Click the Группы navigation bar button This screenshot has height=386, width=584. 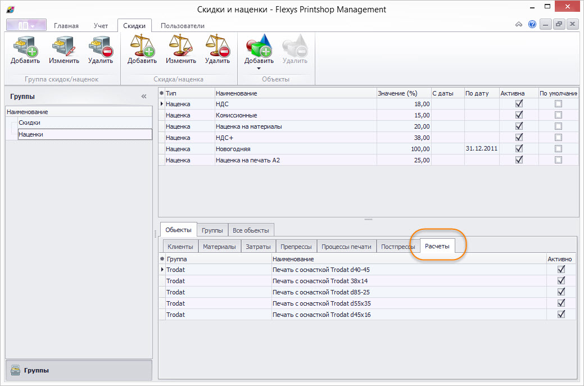(79, 370)
